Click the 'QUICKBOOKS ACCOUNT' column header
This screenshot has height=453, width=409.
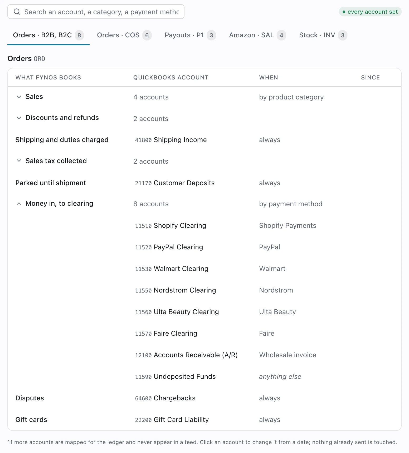[x=171, y=77]
